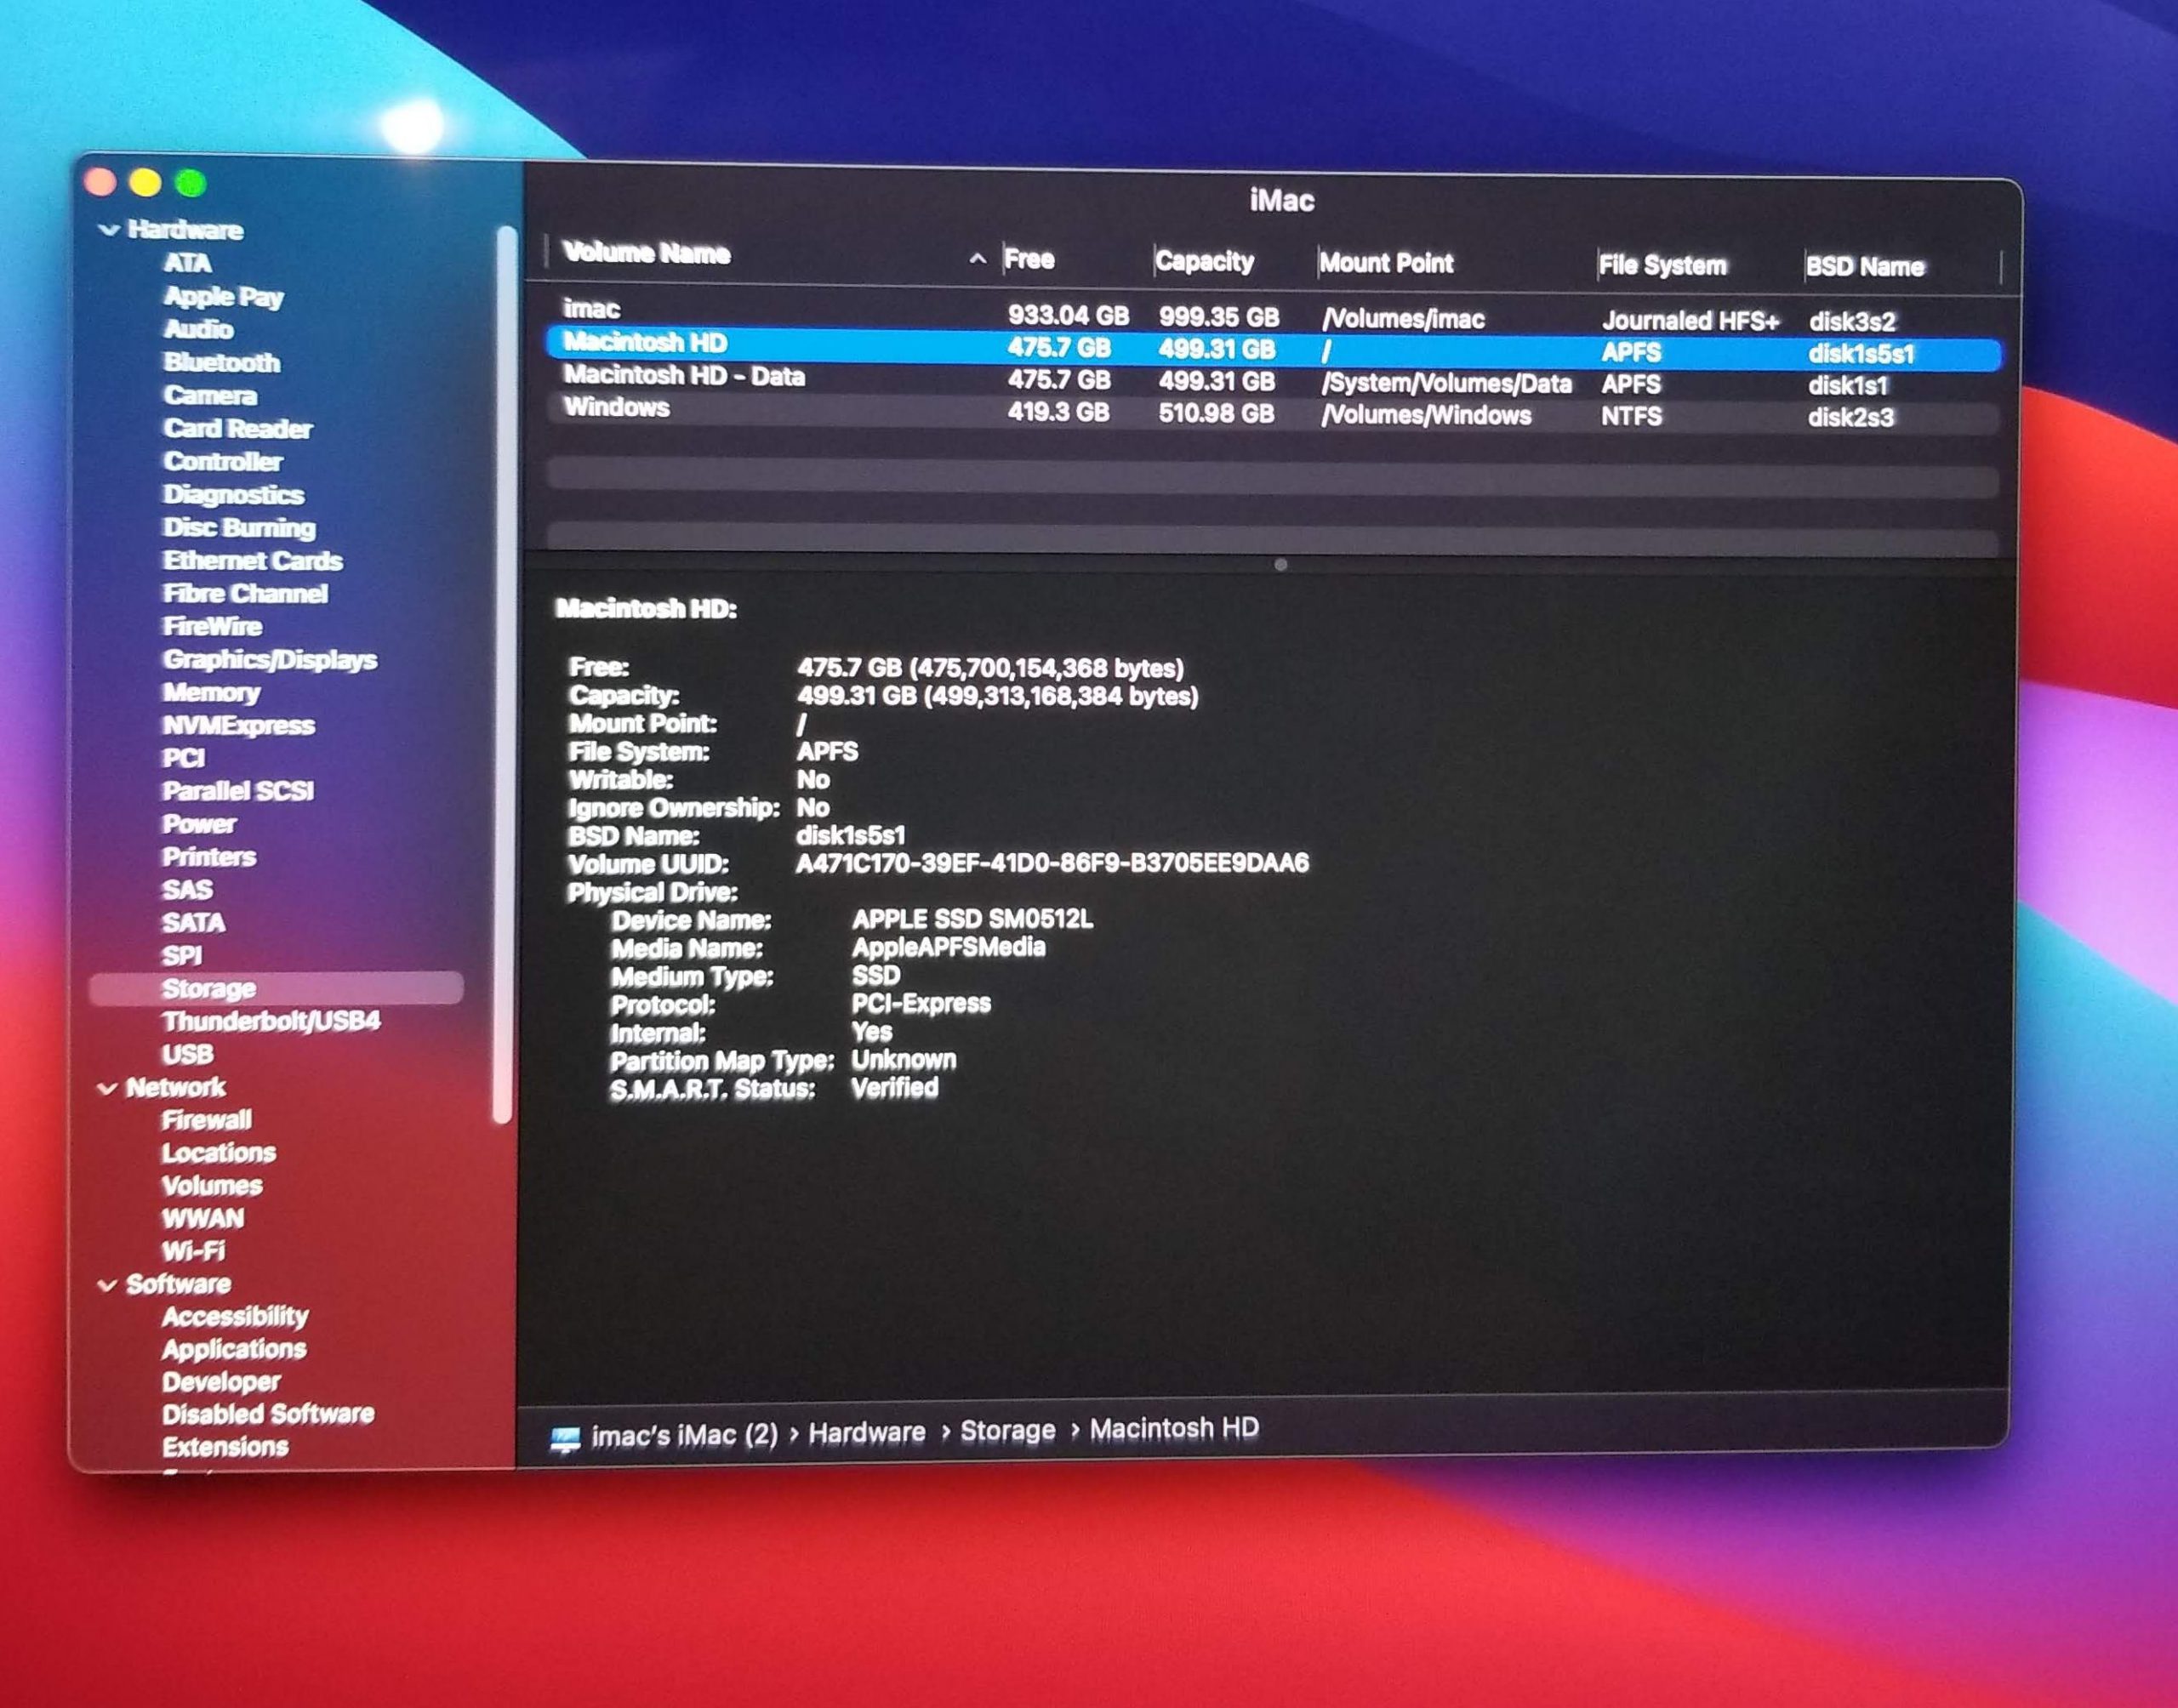Collapse the Hardware section chevron
This screenshot has height=1708, width=2178.
109,230
